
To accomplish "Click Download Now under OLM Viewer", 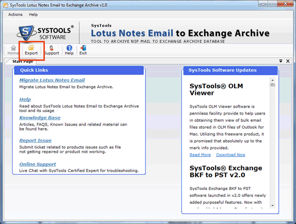I will (x=231, y=155).
